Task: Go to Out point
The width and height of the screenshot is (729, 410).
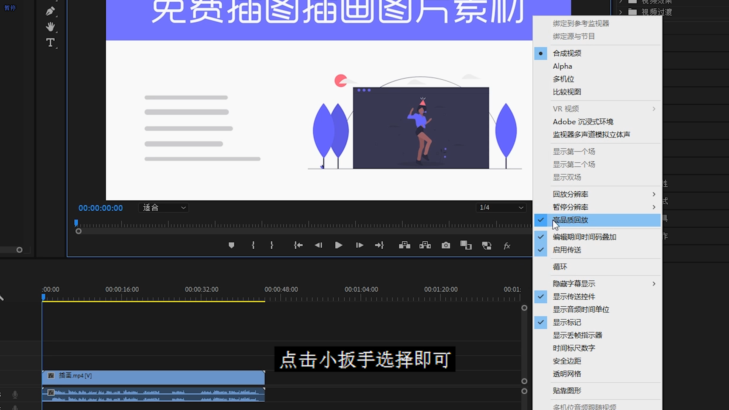Action: tap(379, 246)
